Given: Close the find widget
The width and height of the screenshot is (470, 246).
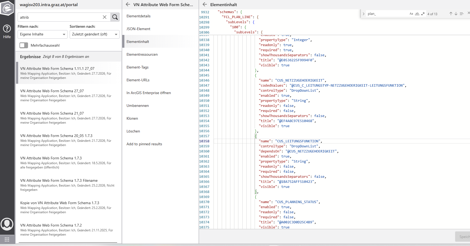Looking at the screenshot, I should click(x=468, y=13).
